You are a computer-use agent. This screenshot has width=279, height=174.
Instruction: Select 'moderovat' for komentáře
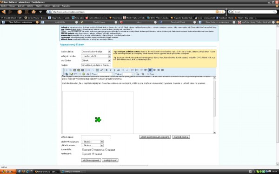pos(93,150)
